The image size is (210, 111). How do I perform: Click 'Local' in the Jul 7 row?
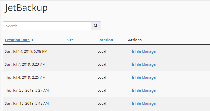(x=102, y=64)
